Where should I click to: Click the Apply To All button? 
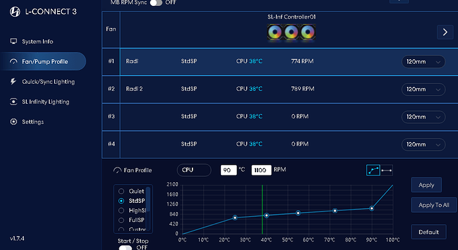tap(433, 205)
